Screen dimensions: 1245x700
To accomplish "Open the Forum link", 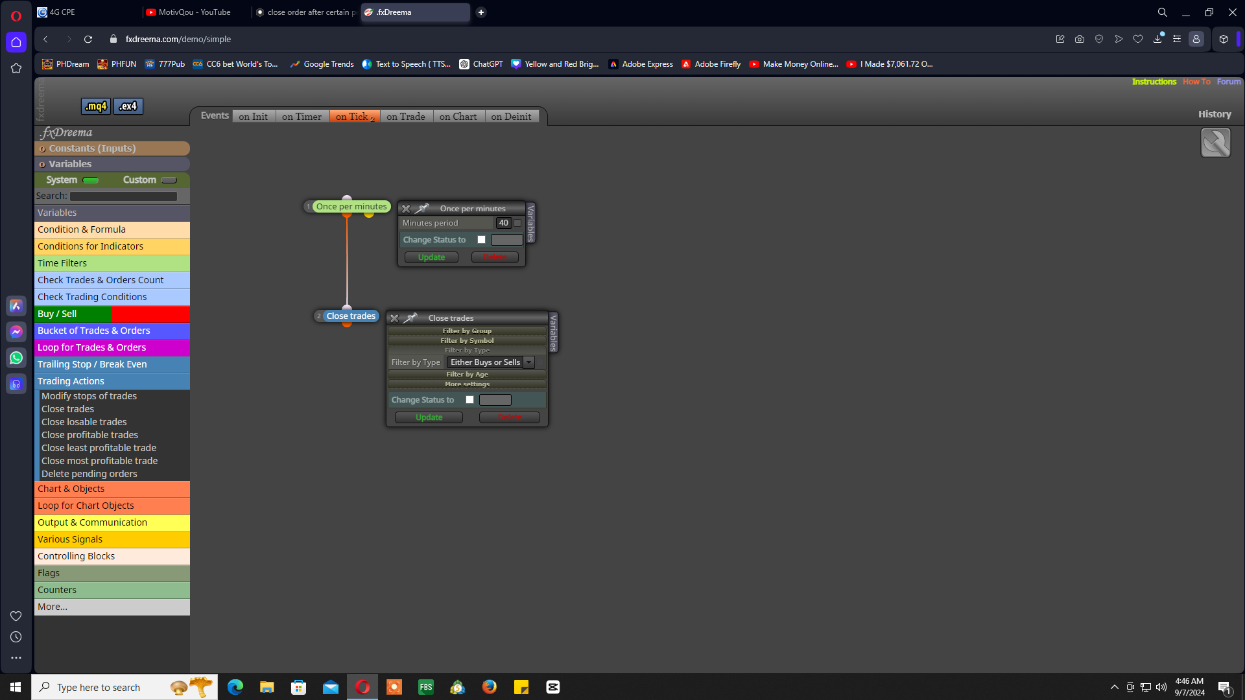I will tap(1229, 82).
